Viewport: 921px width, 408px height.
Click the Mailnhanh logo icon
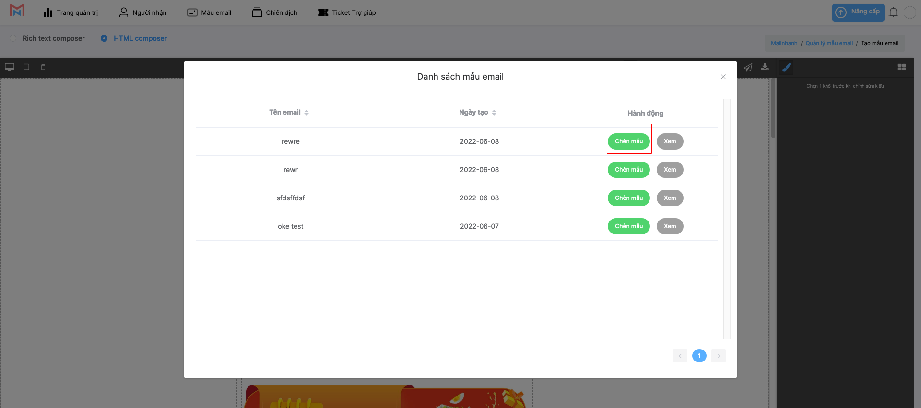17,11
